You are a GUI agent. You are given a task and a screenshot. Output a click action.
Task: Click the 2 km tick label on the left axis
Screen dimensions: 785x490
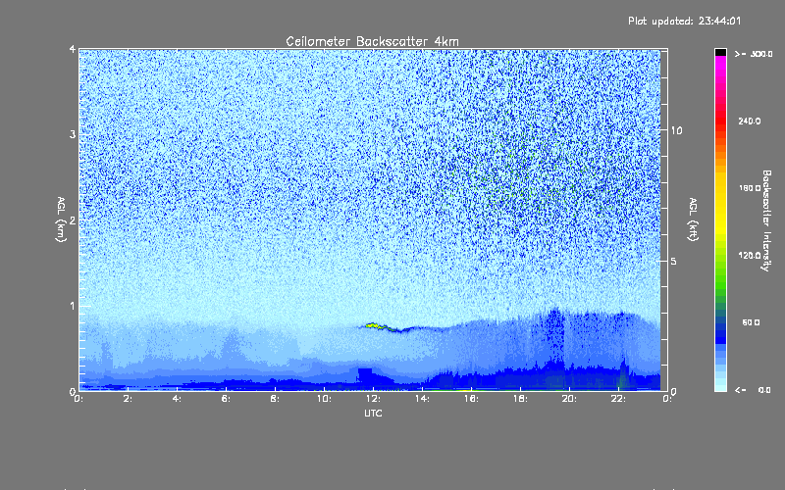[x=73, y=220]
